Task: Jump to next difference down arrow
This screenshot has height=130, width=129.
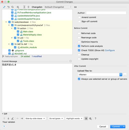Action: coord(8,118)
